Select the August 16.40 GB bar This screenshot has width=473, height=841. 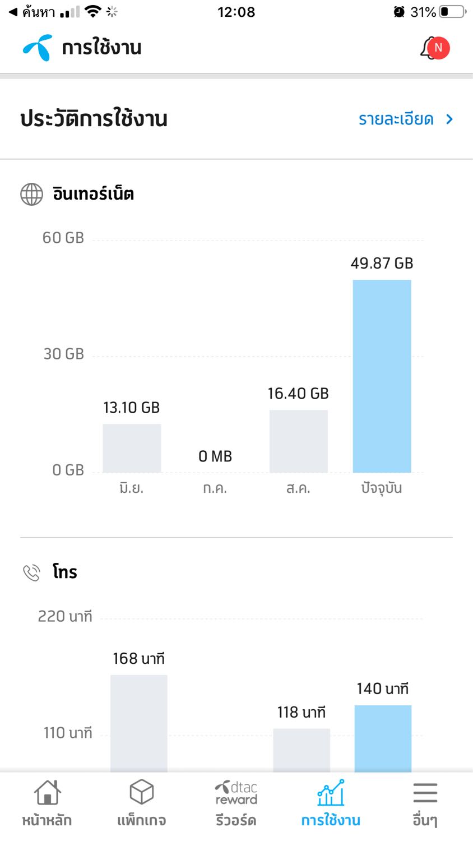[298, 441]
